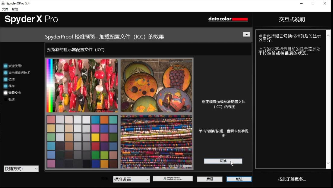Click the chili peppers test image
Screen dimensions: 333x188
click(x=82, y=86)
